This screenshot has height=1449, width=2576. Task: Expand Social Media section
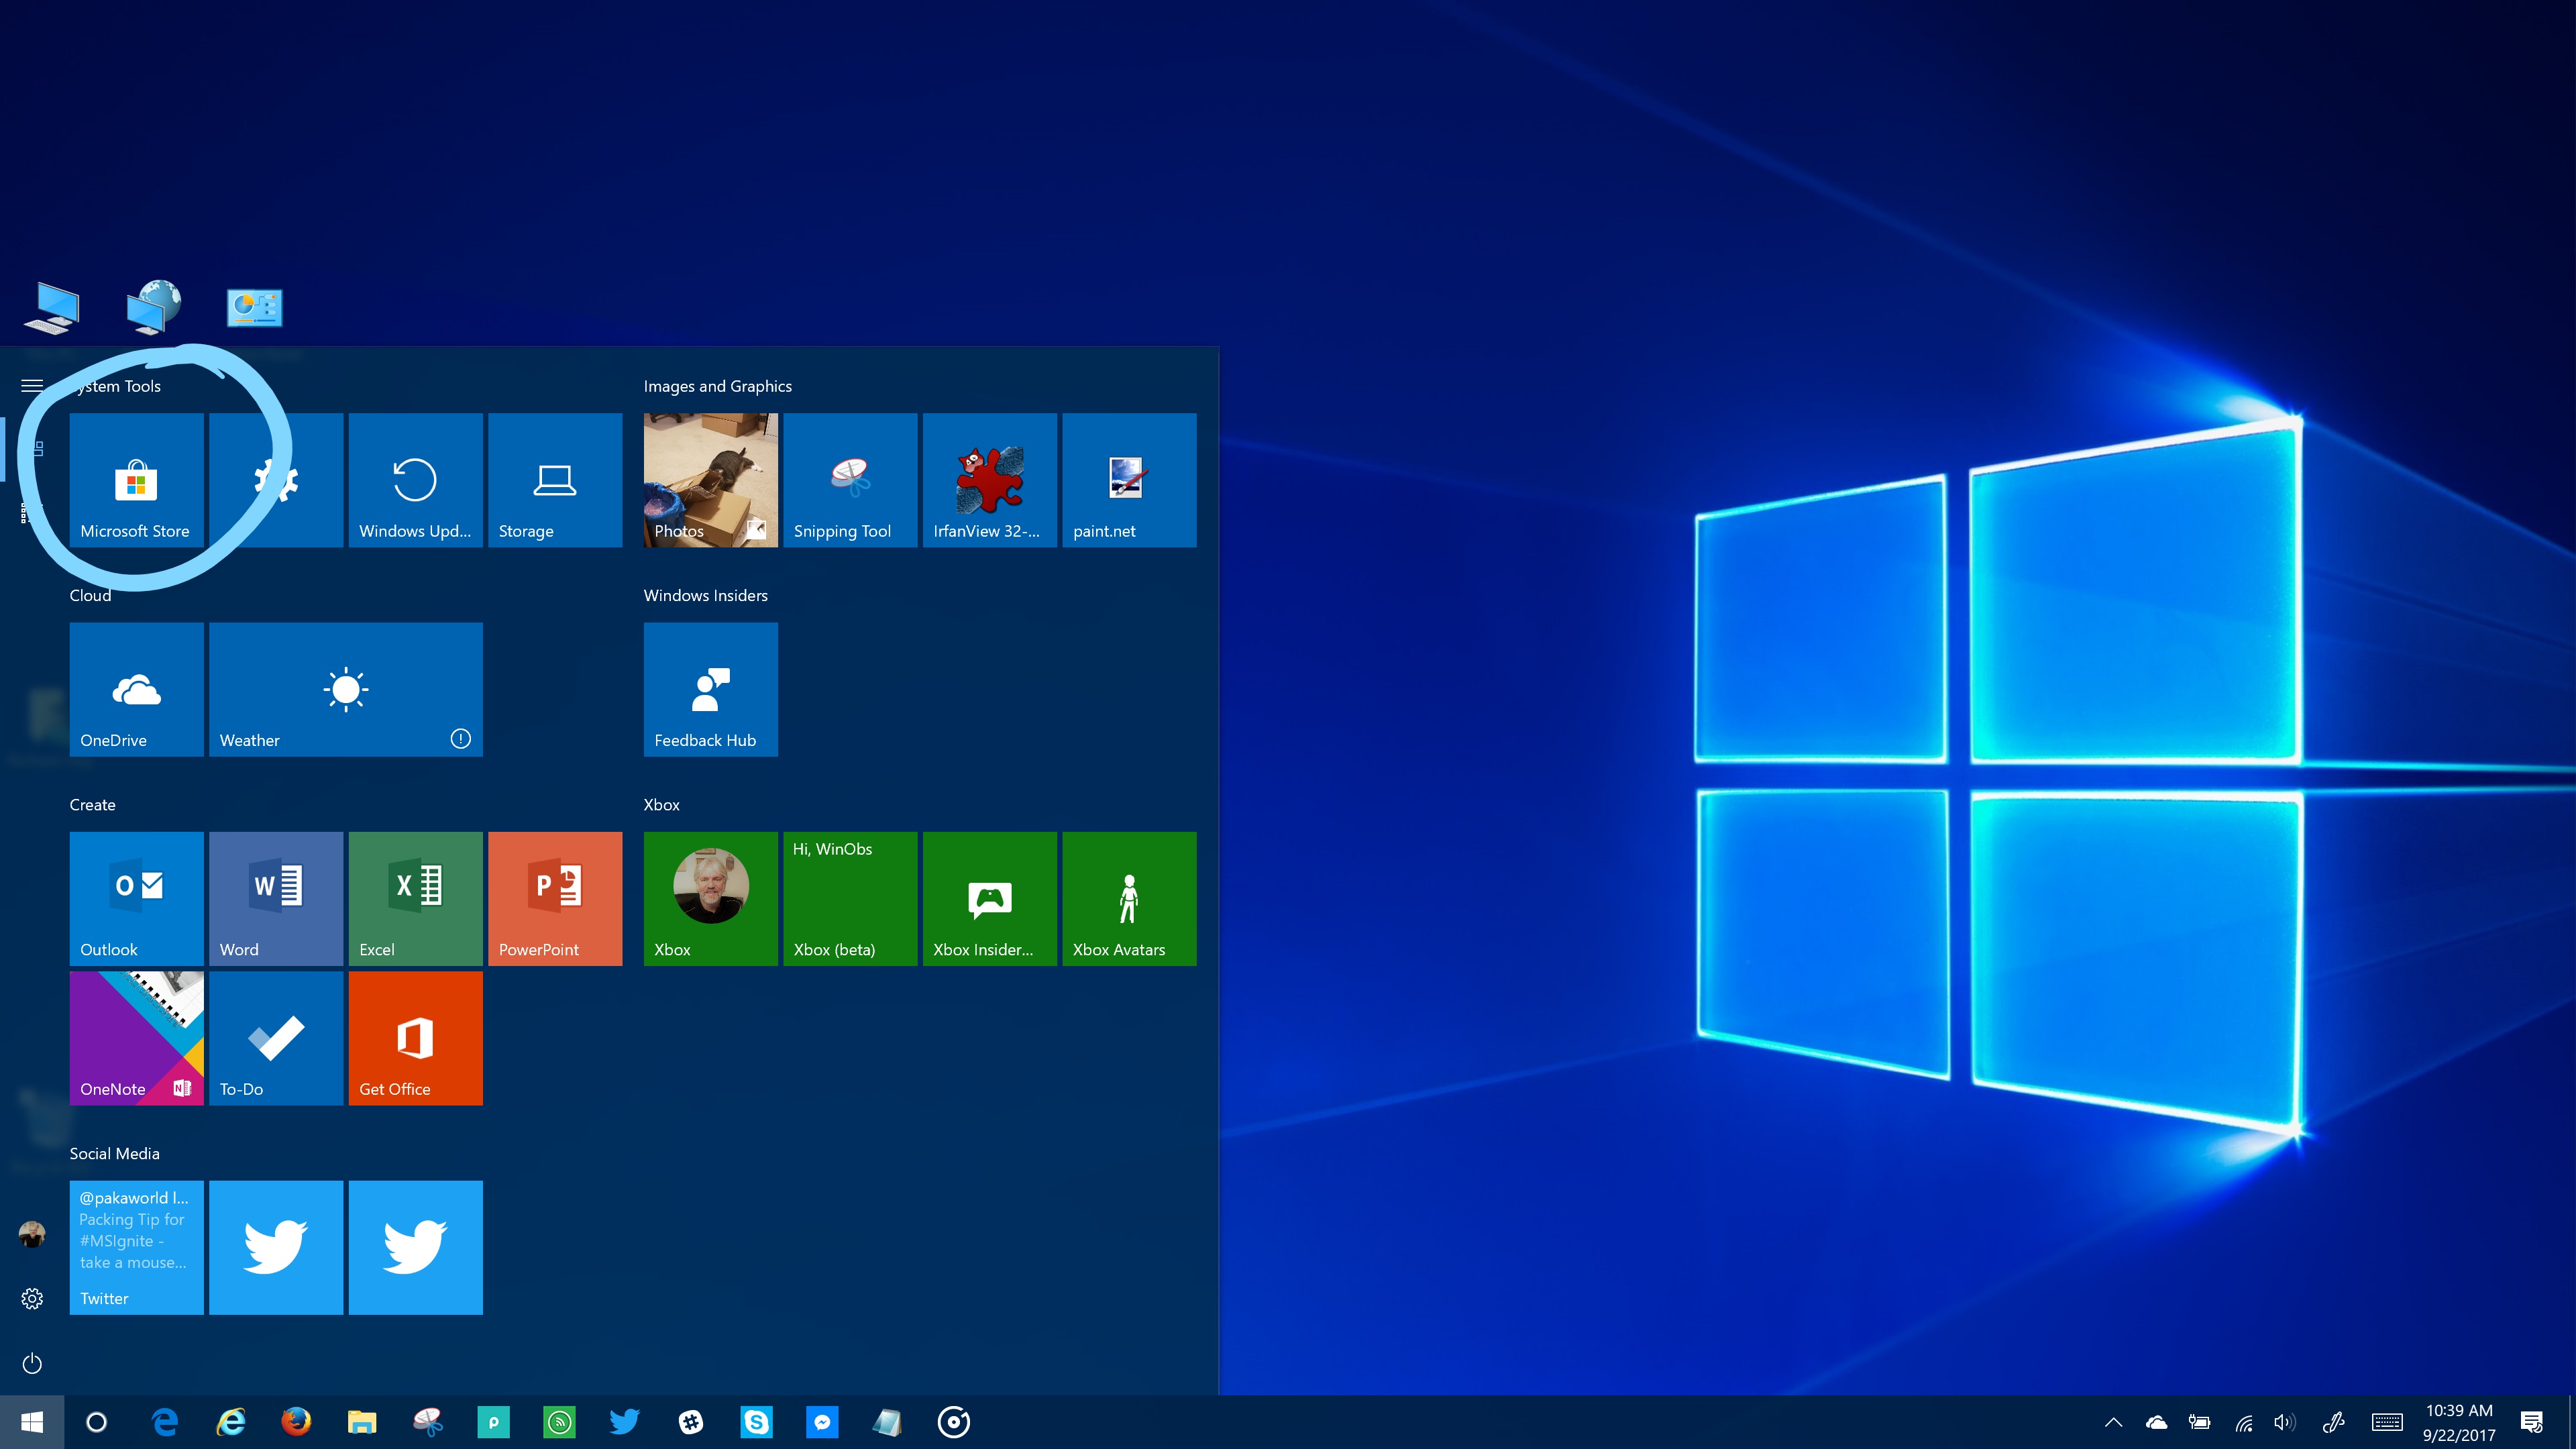click(x=113, y=1152)
